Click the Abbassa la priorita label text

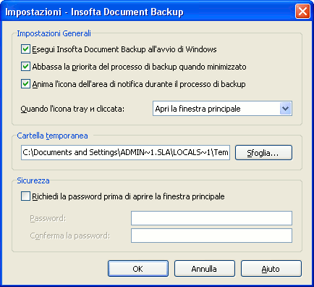139,67
